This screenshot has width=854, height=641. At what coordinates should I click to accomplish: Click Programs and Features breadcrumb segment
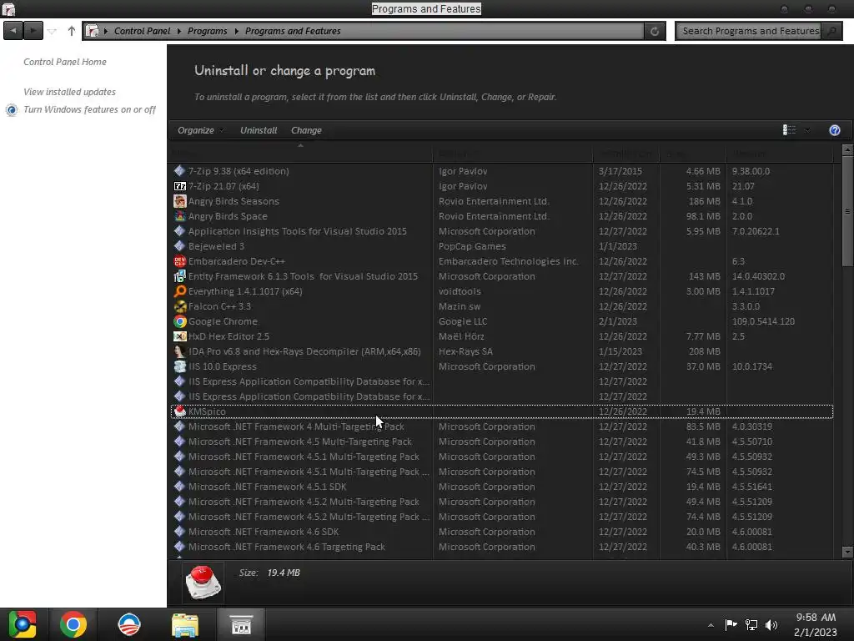[x=293, y=31]
